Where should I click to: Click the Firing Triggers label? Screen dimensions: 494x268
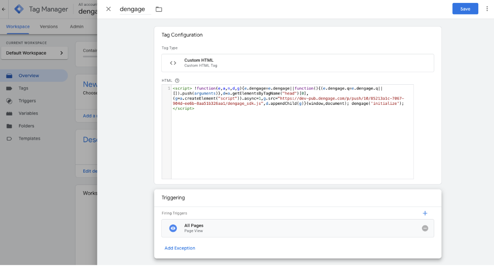pos(174,213)
